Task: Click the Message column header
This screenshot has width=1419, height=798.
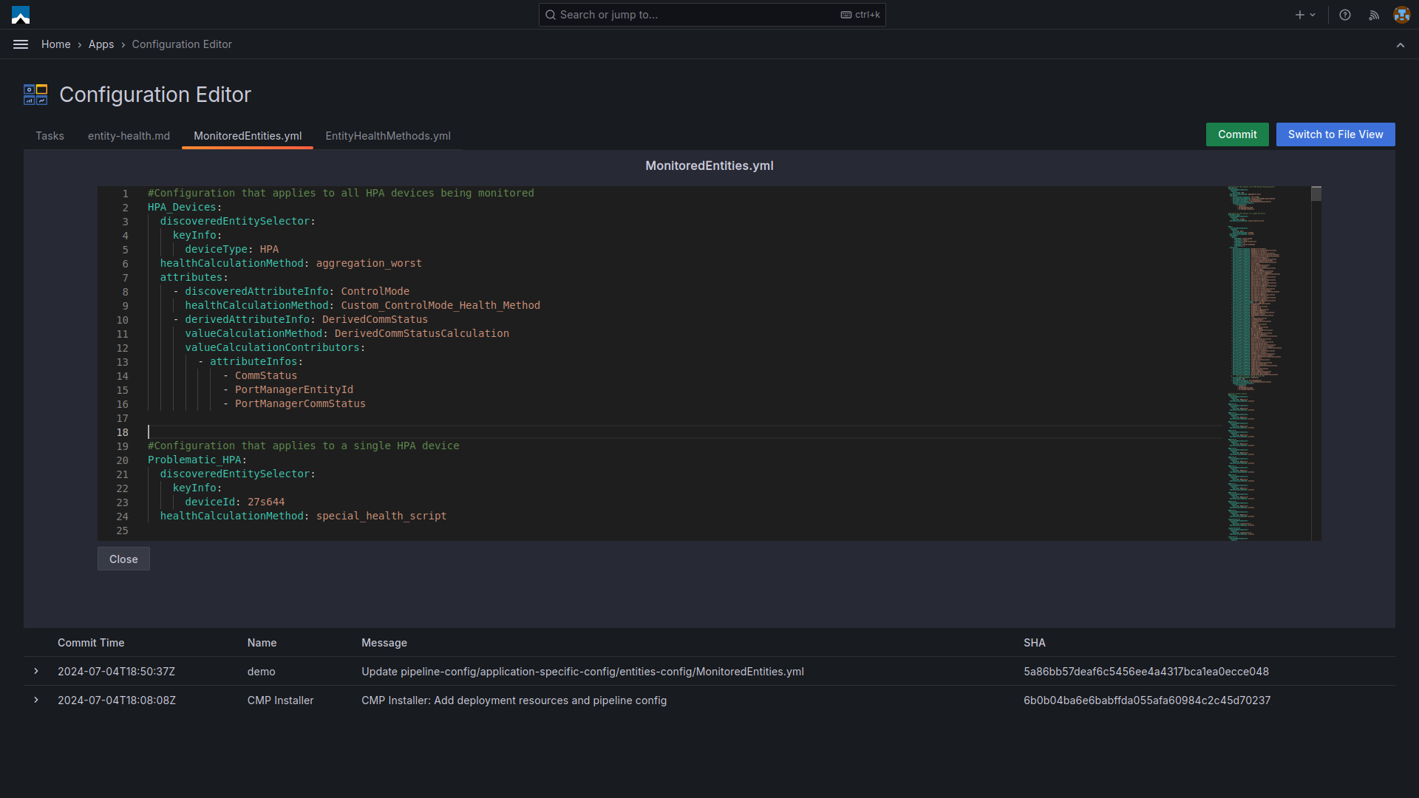Action: 384,643
